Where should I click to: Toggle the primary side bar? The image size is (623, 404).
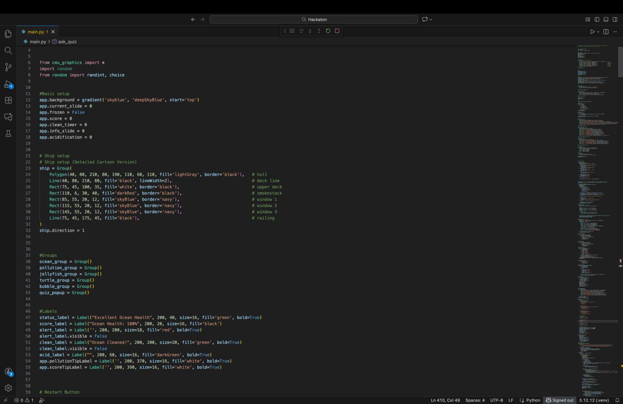pyautogui.click(x=597, y=19)
